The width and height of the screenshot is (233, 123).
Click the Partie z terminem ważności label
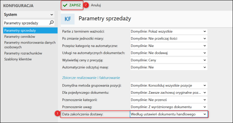point(84,31)
